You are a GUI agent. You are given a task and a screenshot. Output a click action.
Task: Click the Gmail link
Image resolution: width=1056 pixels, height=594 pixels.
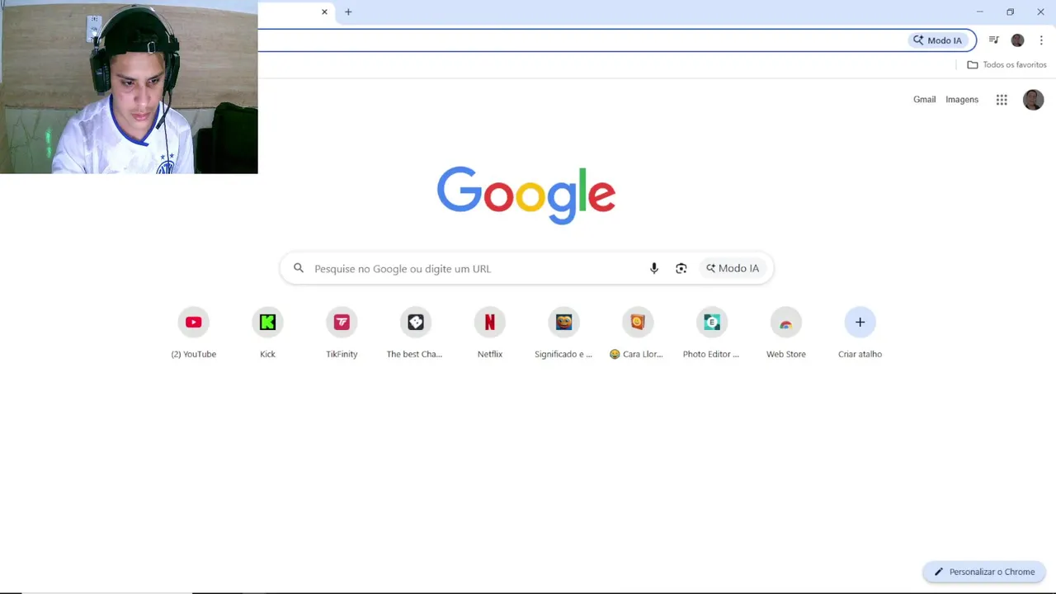point(924,100)
